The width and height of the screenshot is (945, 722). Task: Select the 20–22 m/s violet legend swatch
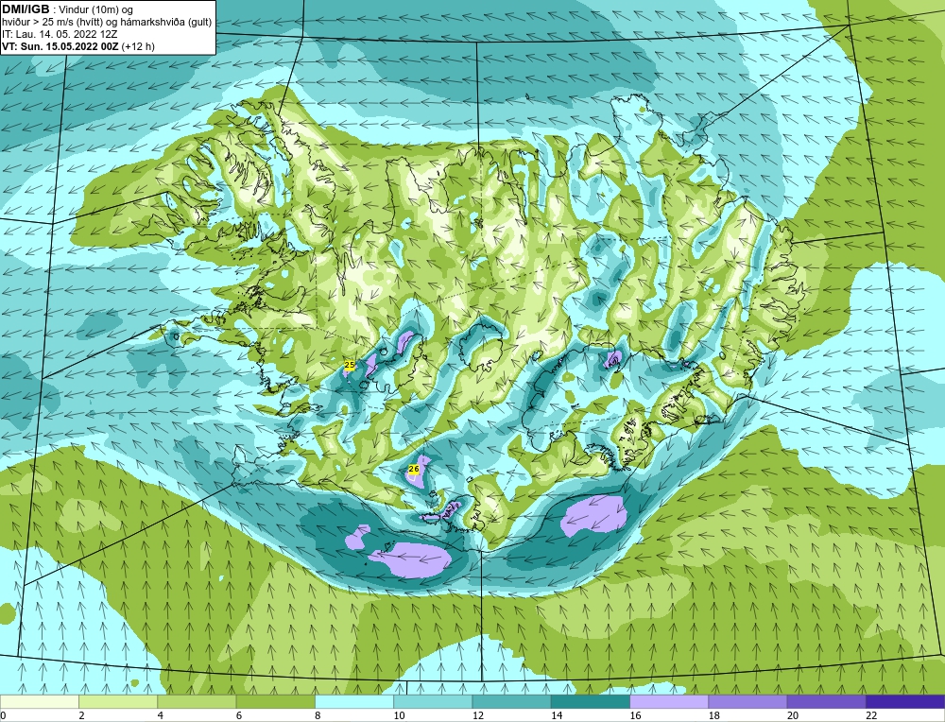(826, 701)
